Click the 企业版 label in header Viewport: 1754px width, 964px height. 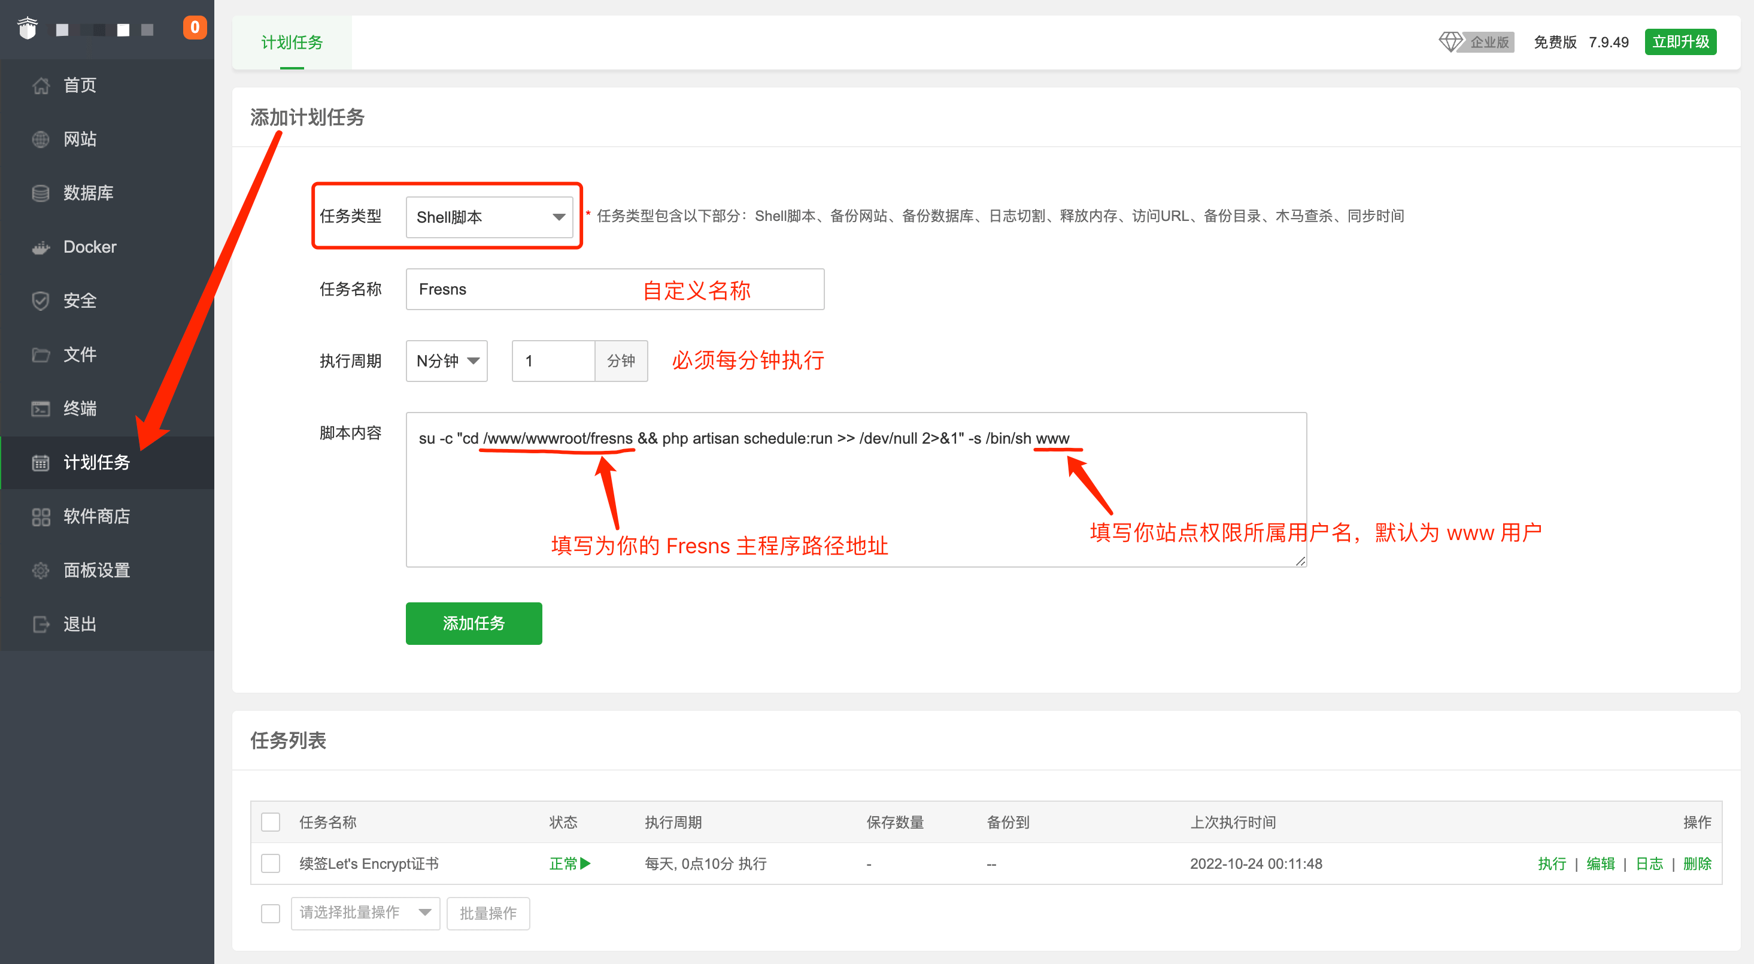[1490, 41]
